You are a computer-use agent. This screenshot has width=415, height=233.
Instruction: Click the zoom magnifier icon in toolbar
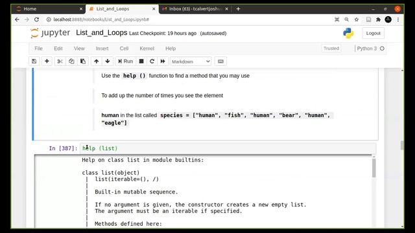346,19
